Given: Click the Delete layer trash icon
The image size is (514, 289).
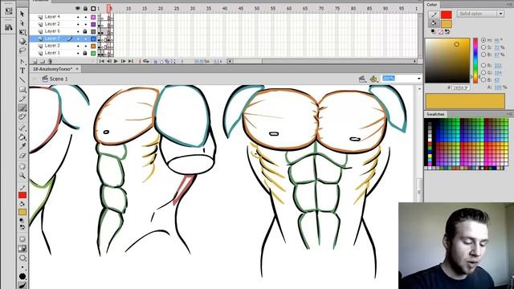Looking at the screenshot, I should pyautogui.click(x=50, y=61).
